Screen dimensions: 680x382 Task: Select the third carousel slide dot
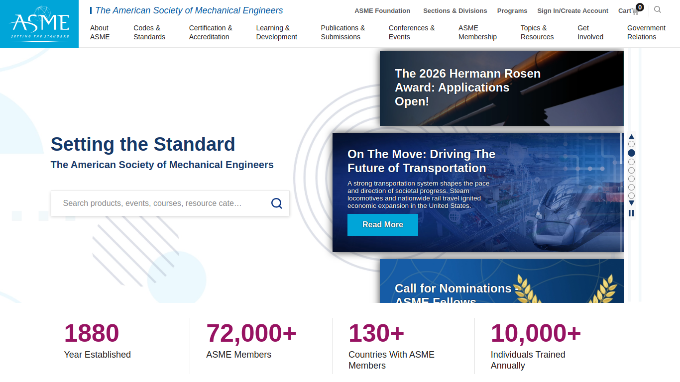click(x=631, y=162)
